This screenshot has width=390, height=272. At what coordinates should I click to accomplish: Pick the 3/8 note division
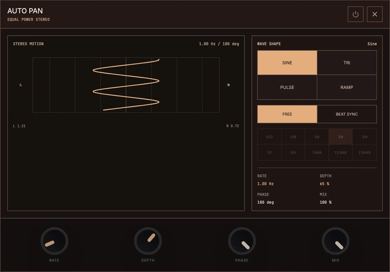364,137
